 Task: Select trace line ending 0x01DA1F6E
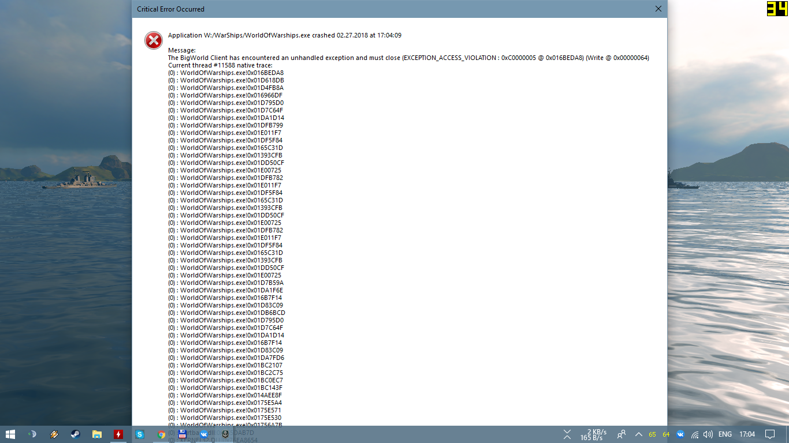(226, 290)
